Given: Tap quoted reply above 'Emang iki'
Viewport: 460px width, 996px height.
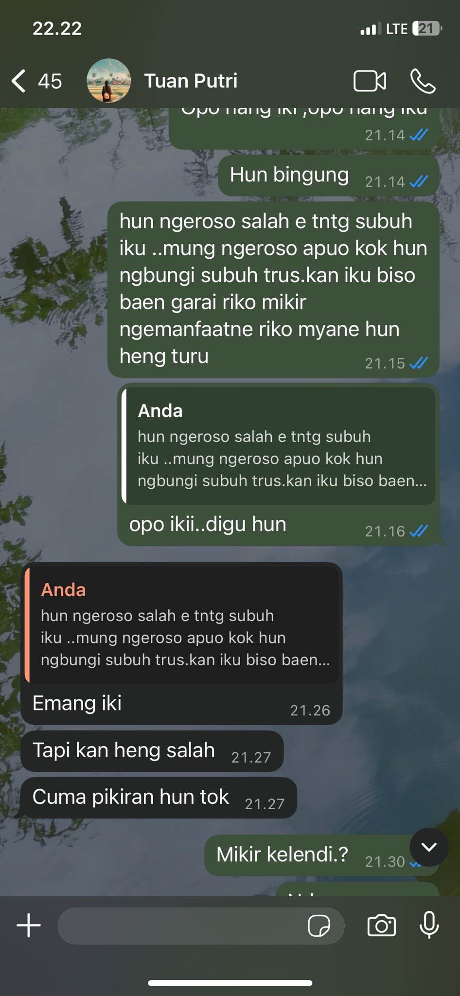Looking at the screenshot, I should (181, 625).
